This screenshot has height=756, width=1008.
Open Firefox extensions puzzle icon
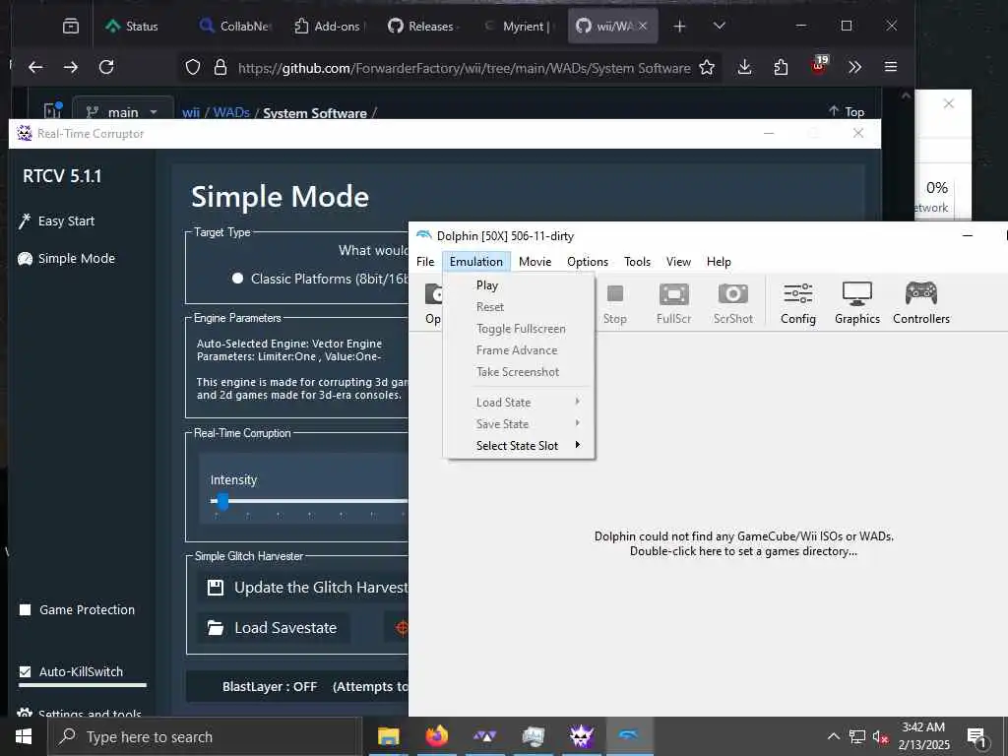tap(781, 67)
